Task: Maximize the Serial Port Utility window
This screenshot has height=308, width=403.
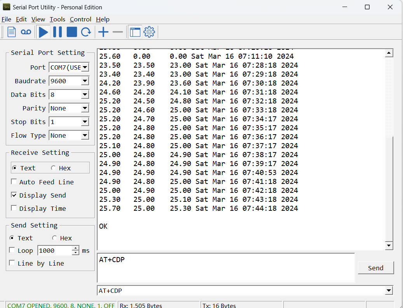Action: click(x=367, y=7)
